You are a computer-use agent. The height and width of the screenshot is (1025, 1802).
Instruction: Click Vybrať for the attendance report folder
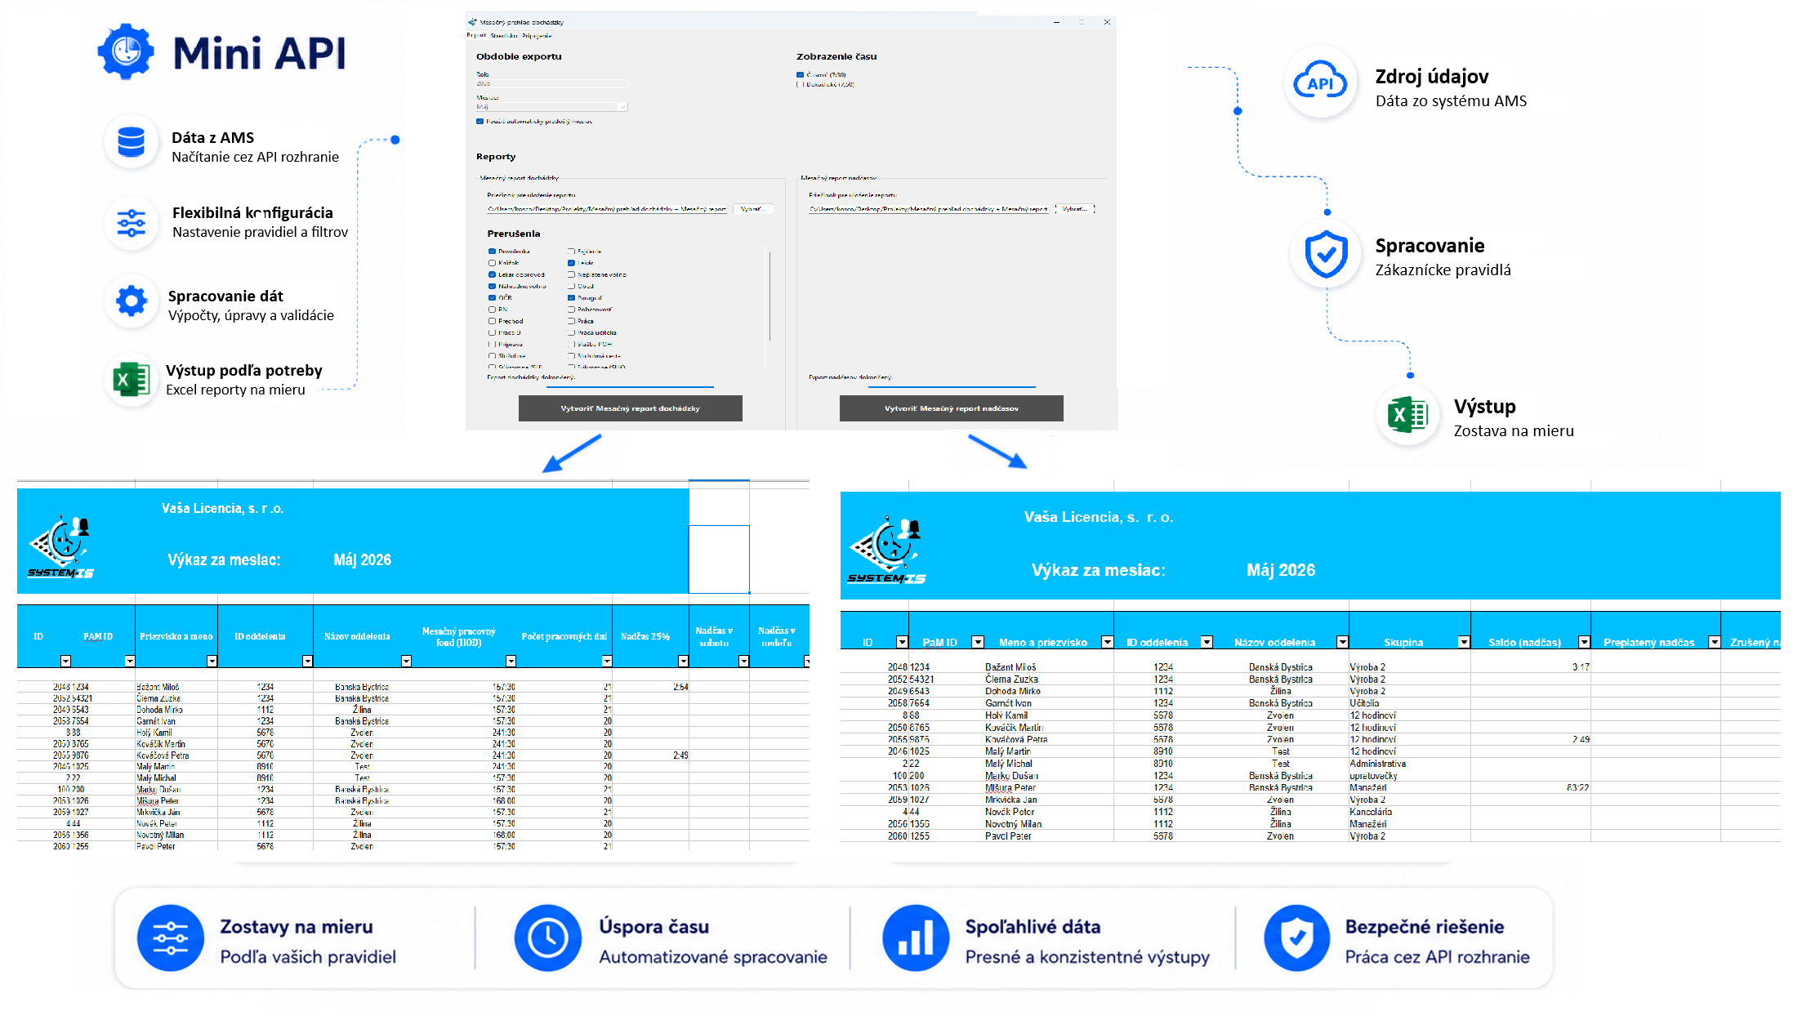coord(752,209)
